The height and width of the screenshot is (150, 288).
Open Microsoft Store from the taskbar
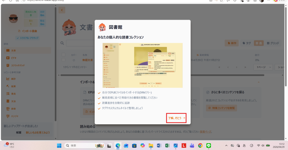(134, 146)
